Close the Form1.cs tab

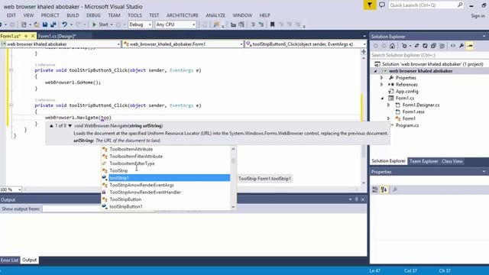pos(33,36)
